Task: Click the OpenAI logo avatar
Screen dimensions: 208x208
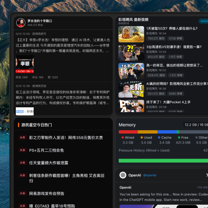Action: 123,175
